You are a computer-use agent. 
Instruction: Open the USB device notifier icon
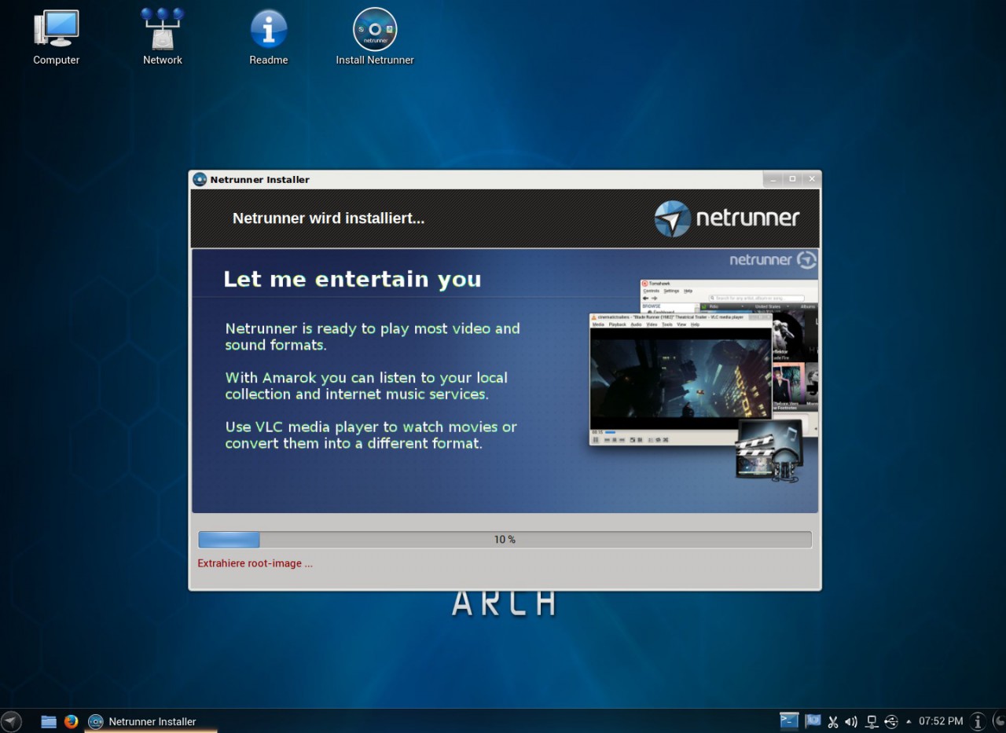point(891,721)
